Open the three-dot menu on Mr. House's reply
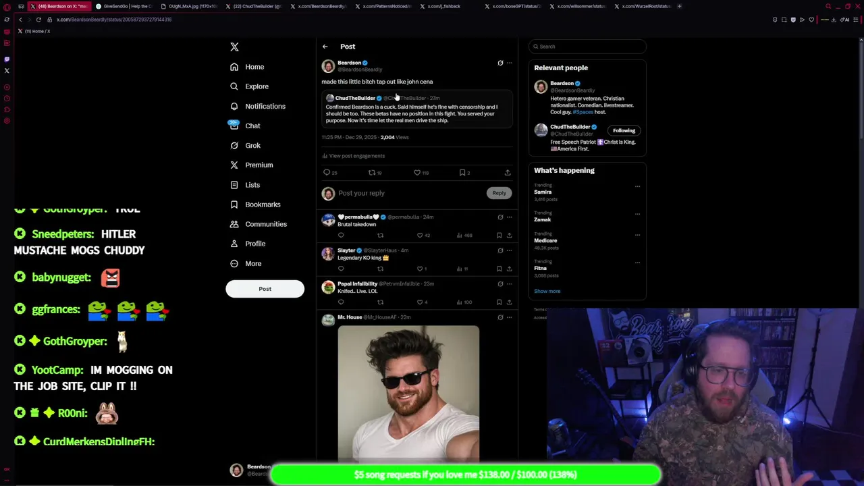 (509, 317)
